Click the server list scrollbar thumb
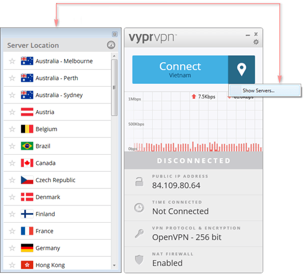304x274 pixels. click(x=114, y=87)
